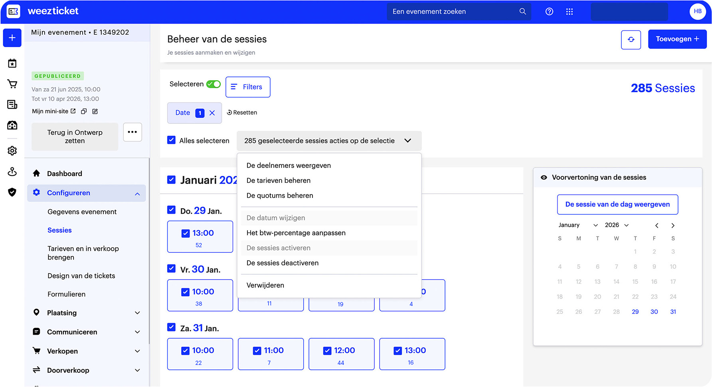Choose De sessies deactiveren from the menu
The image size is (712, 387).
pyautogui.click(x=283, y=263)
